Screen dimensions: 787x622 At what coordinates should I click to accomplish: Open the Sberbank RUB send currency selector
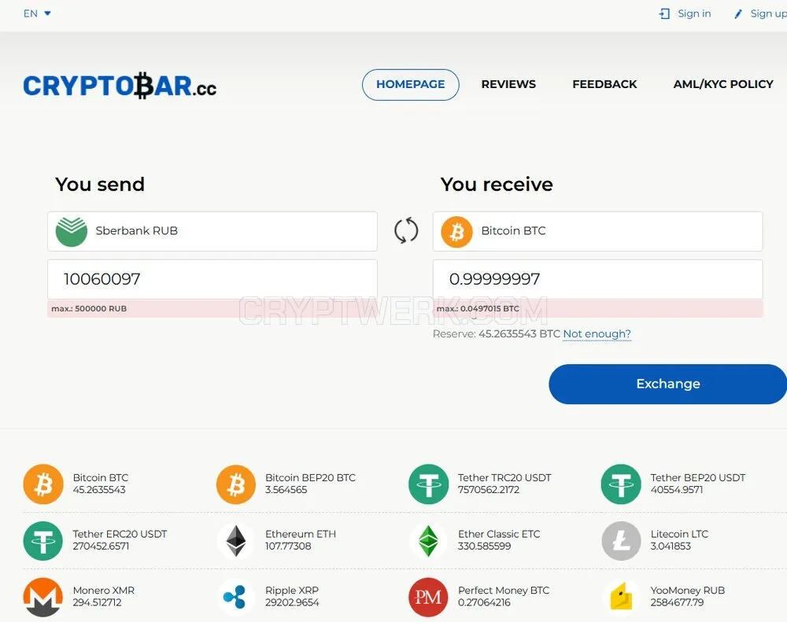[212, 231]
